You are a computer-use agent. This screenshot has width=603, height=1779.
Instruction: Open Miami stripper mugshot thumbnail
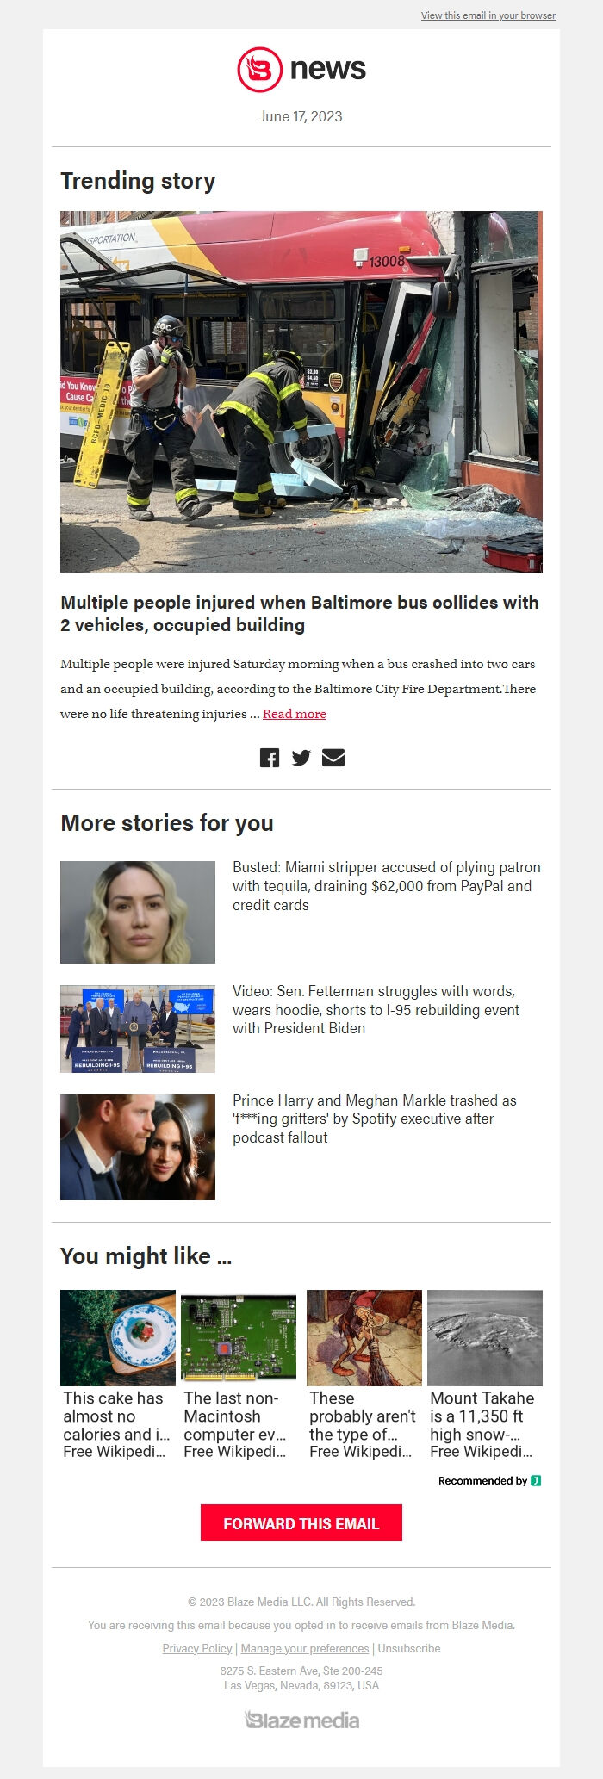pyautogui.click(x=138, y=912)
